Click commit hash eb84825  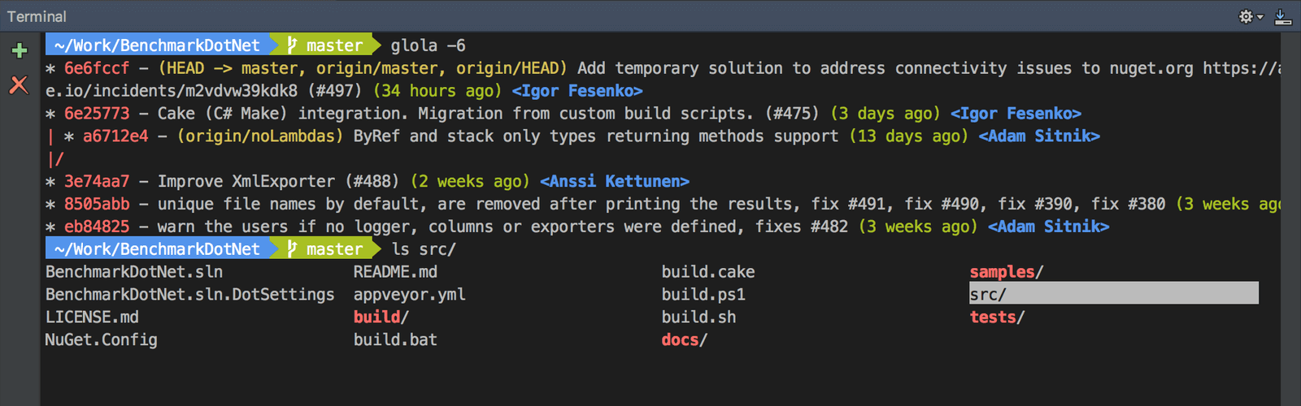97,227
